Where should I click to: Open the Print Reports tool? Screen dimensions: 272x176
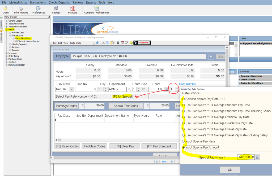coord(21,10)
